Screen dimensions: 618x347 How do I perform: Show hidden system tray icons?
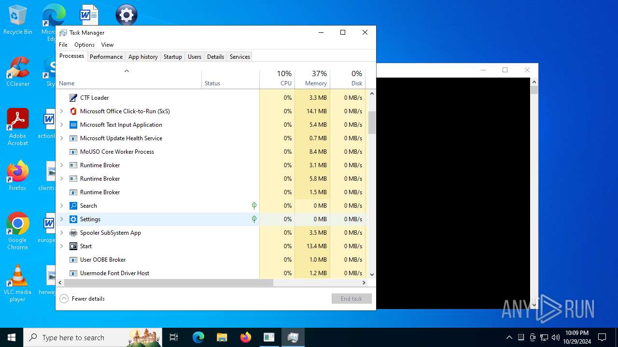click(509, 337)
